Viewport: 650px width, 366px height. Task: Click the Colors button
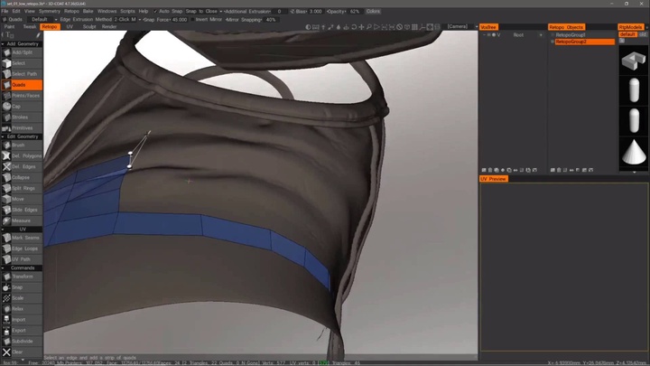pyautogui.click(x=373, y=11)
